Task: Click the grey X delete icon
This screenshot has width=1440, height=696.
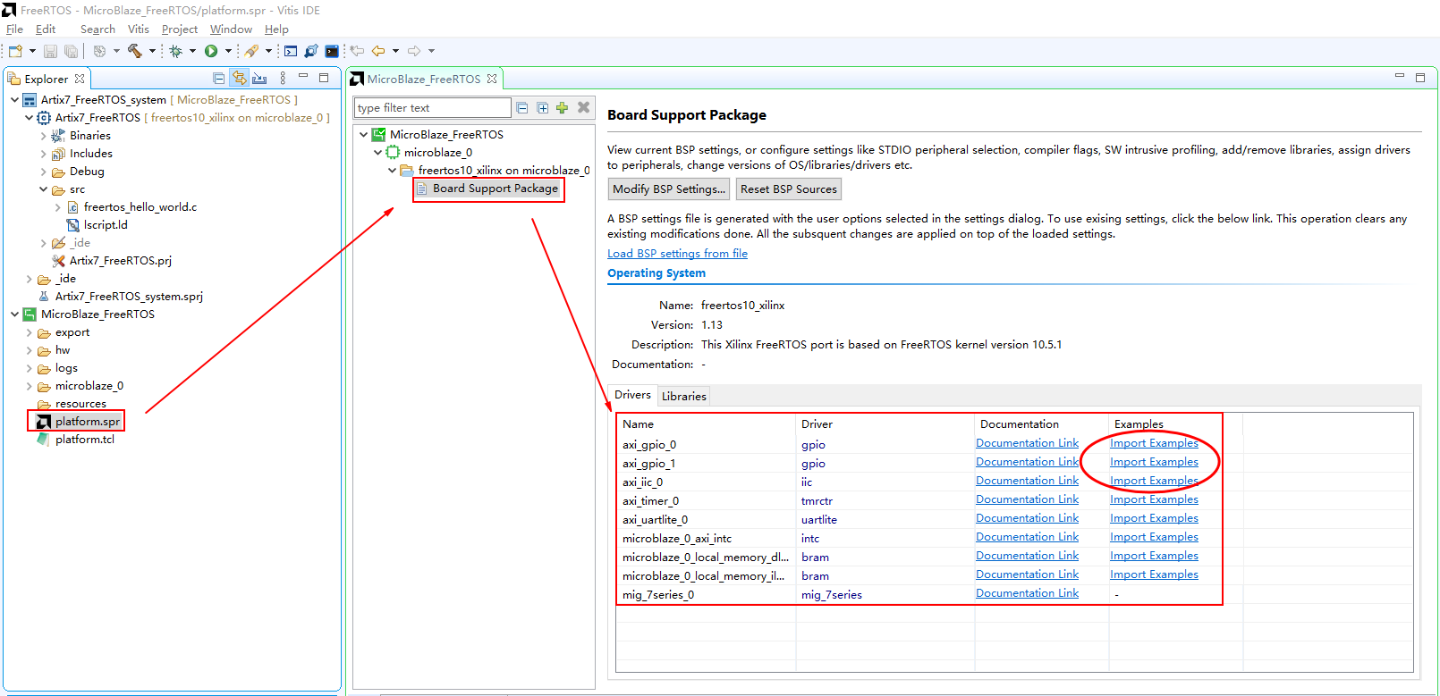Action: (583, 107)
